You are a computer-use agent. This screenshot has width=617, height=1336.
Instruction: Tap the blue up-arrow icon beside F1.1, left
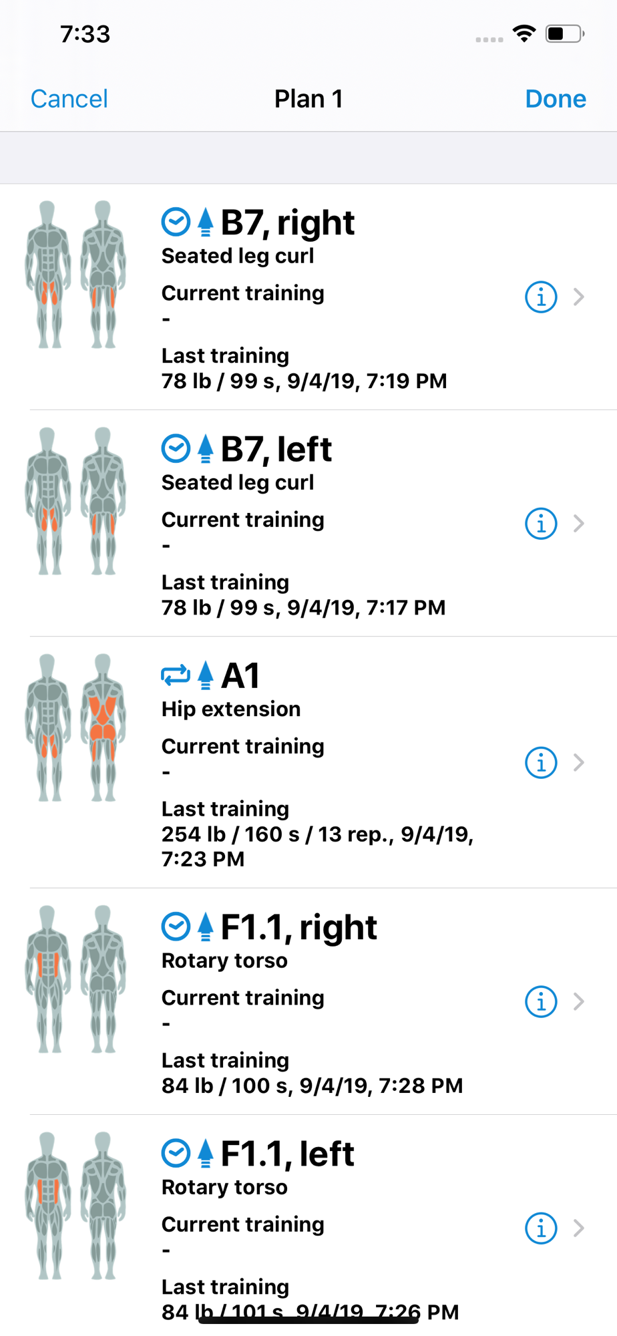click(206, 1154)
